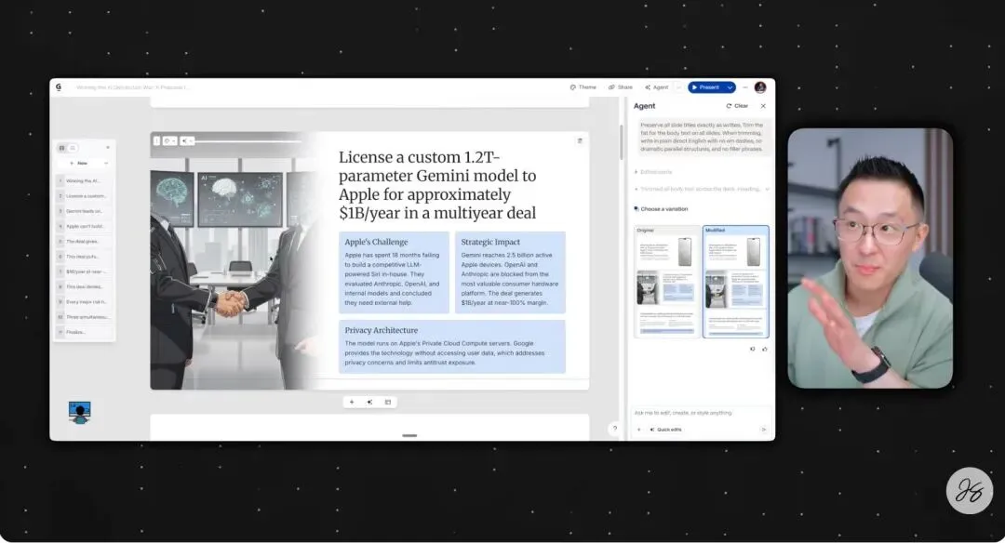
Task: Start presentation with the Present button
Action: [x=705, y=87]
